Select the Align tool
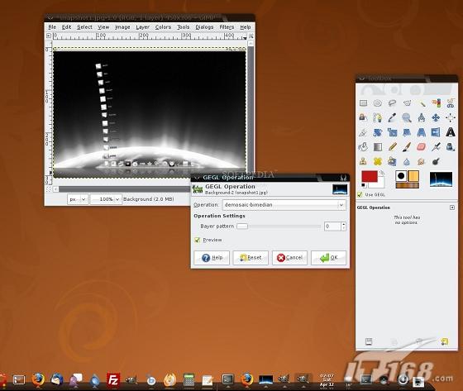This screenshot has width=463, height=391. [451, 117]
